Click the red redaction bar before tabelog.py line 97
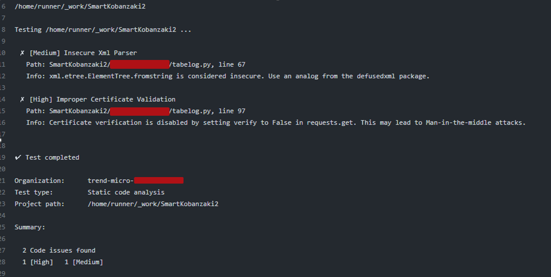551x277 pixels. tap(140, 111)
